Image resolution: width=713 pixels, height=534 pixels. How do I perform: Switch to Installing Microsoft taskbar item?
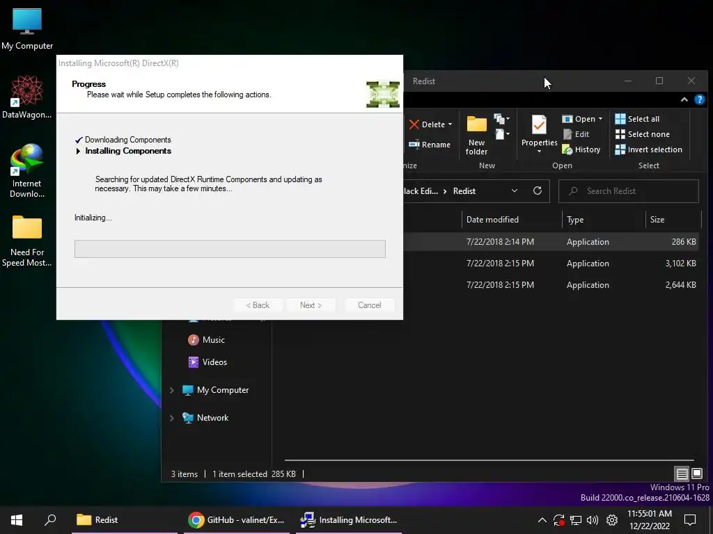coord(349,520)
